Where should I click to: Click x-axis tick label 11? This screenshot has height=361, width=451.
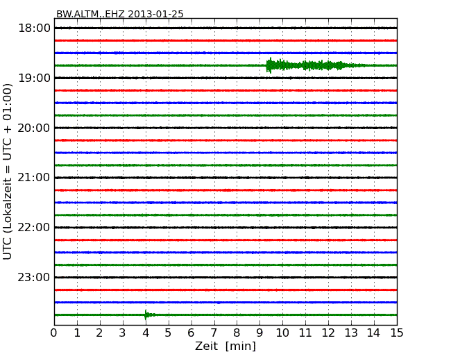(x=305, y=333)
